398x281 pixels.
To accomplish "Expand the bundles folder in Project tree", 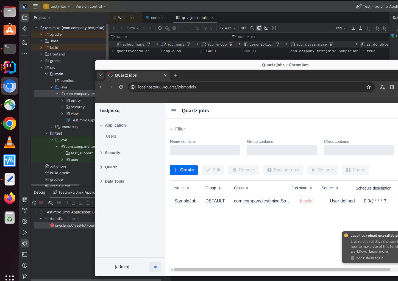I will pyautogui.click(x=52, y=81).
